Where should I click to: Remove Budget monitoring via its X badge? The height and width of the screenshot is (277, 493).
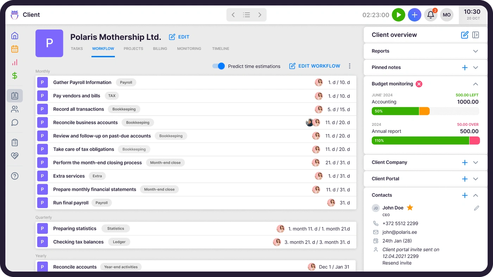419,84
